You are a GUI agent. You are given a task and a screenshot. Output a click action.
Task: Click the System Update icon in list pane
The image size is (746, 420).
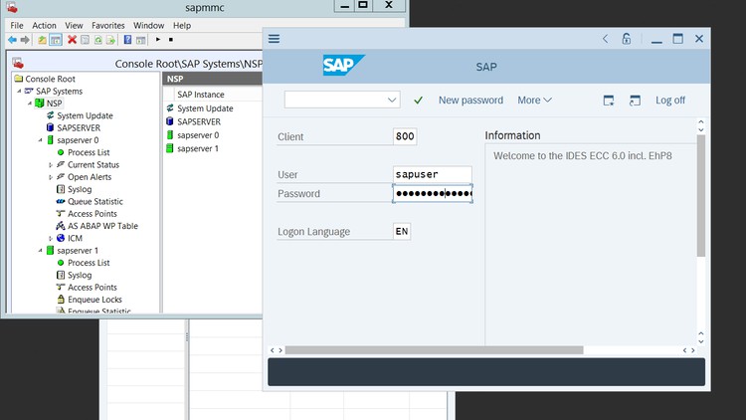[x=170, y=108]
